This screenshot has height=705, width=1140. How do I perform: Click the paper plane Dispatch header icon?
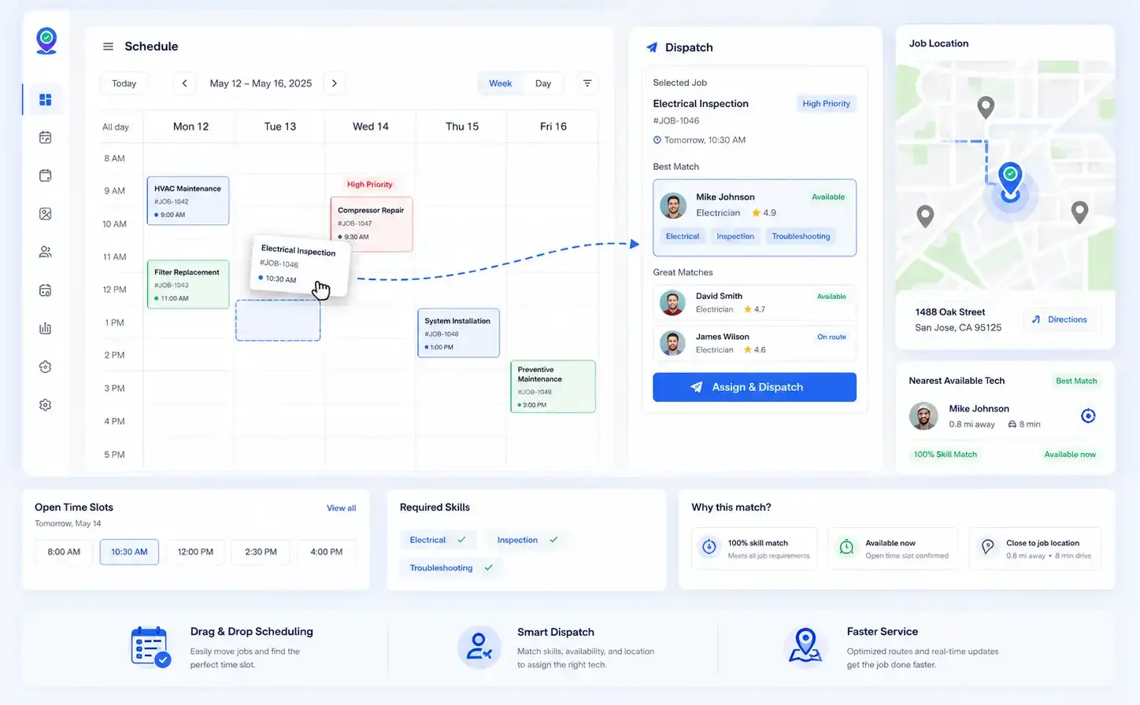652,47
